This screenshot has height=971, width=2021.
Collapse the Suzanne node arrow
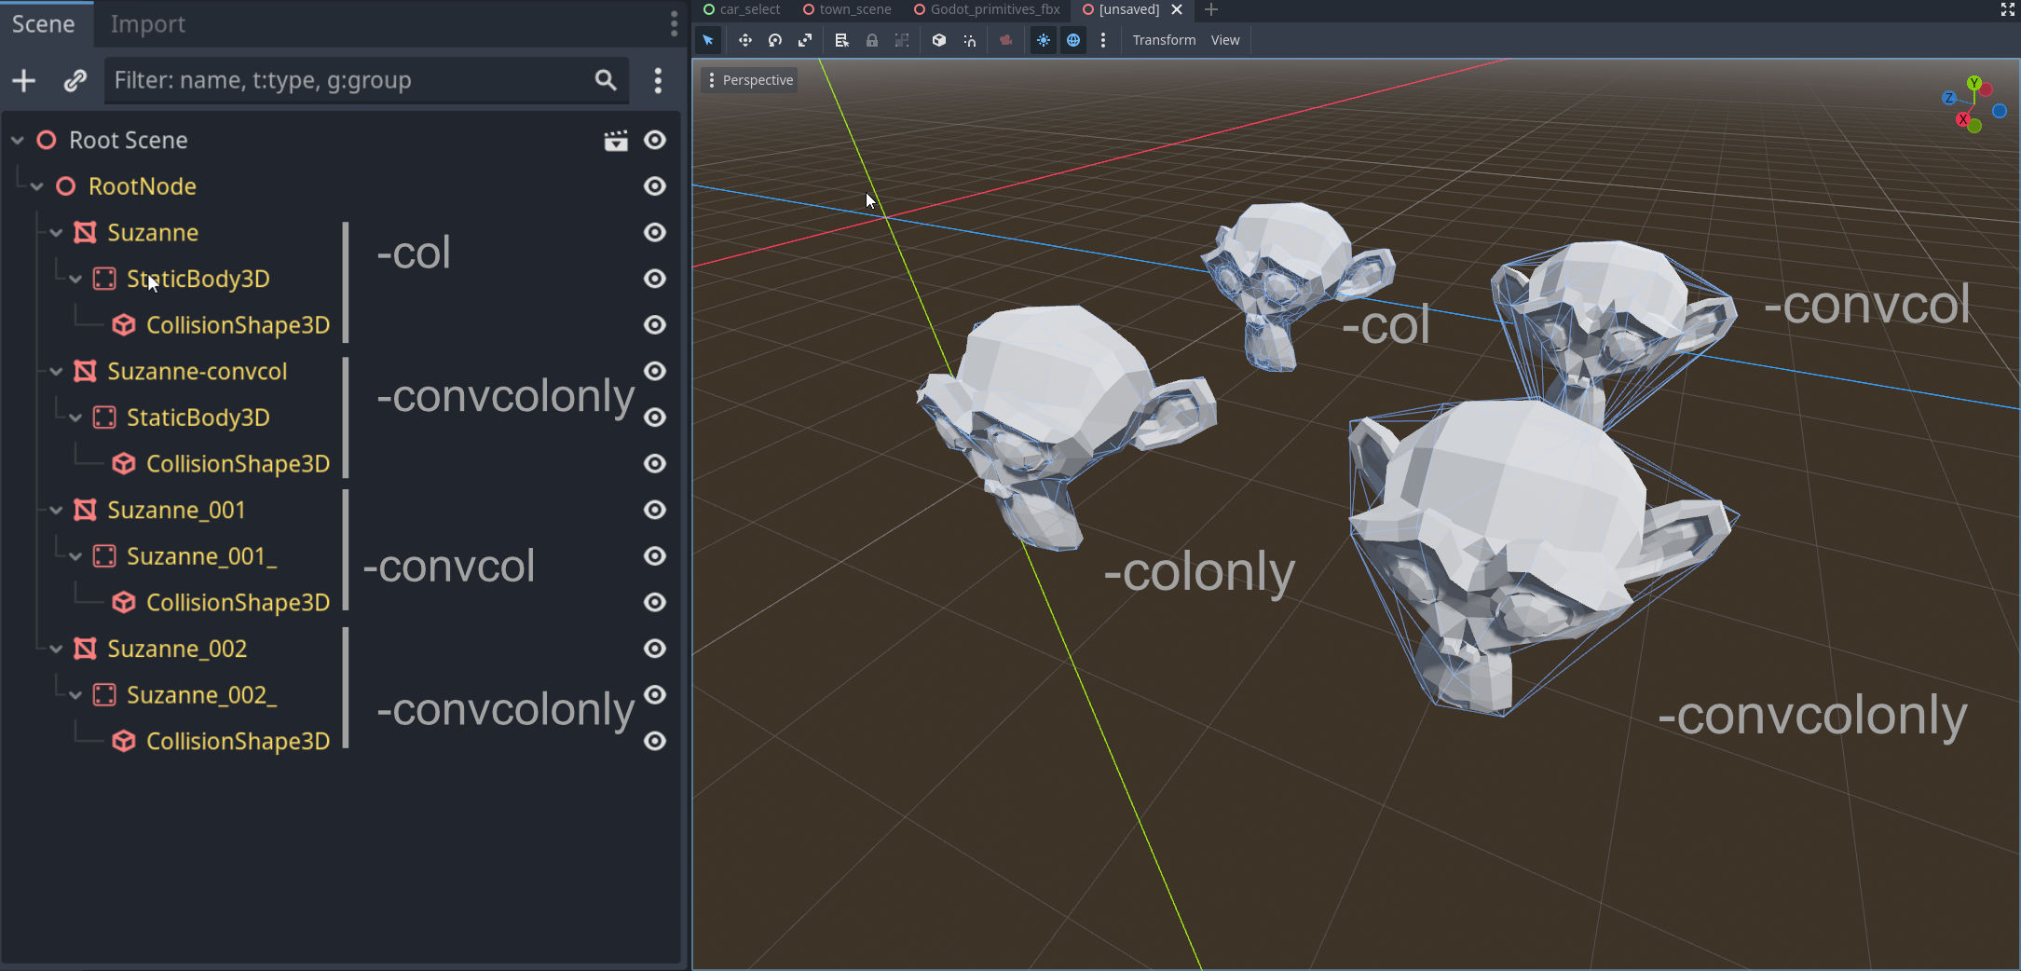tap(56, 233)
